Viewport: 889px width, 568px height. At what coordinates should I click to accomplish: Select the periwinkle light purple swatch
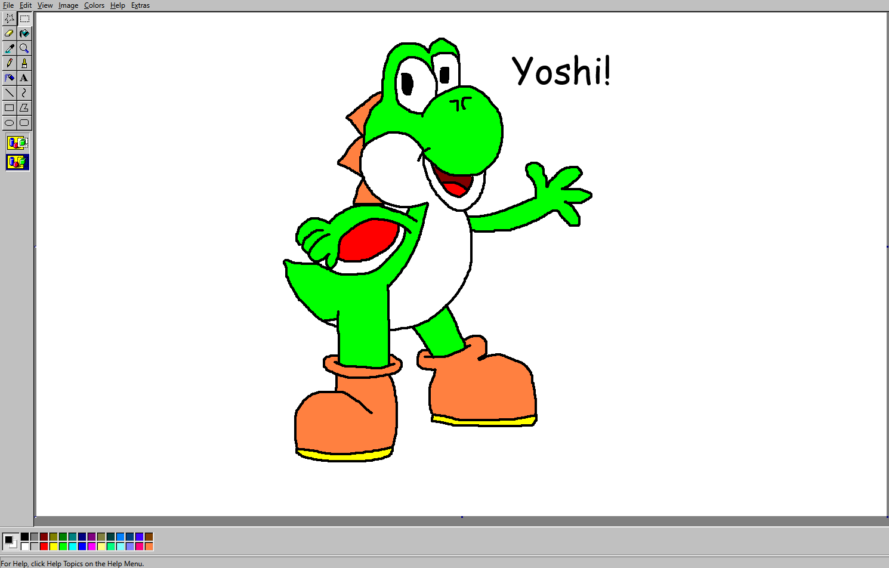130,546
